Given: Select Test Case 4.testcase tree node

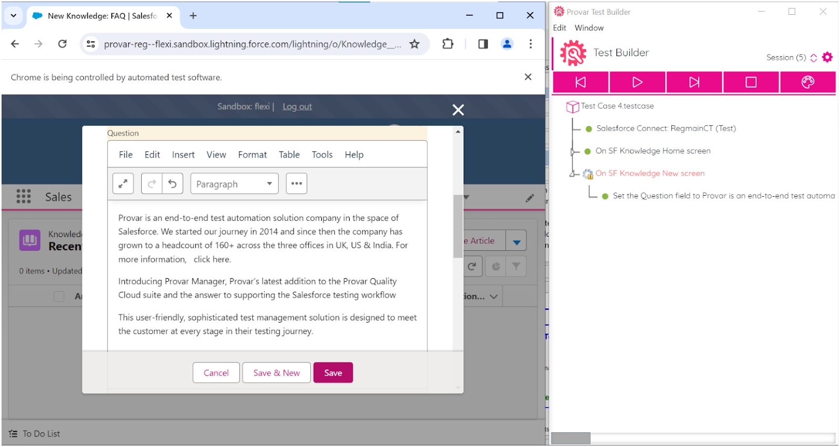Looking at the screenshot, I should click(x=617, y=106).
